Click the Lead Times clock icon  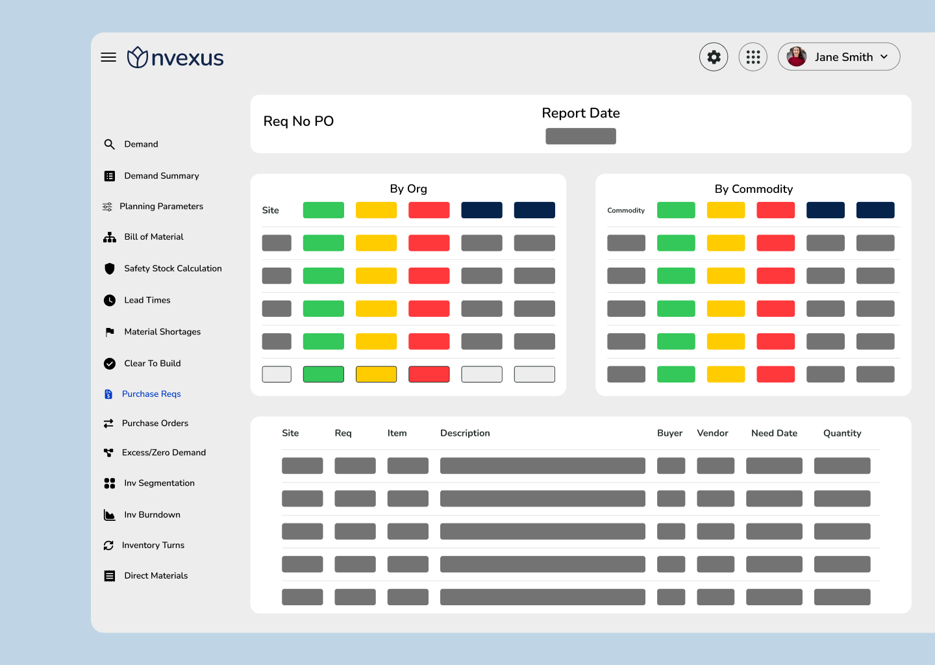click(x=110, y=300)
